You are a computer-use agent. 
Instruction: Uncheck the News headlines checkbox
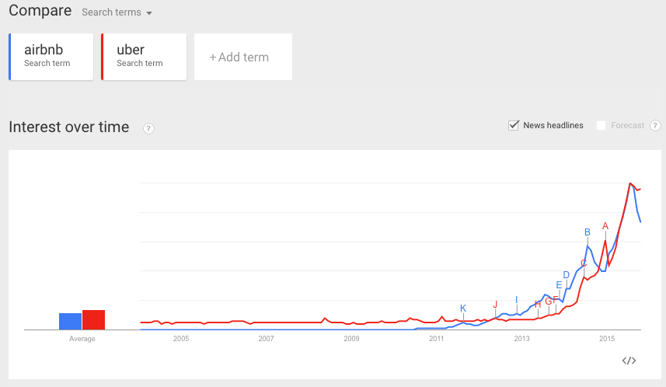[514, 125]
